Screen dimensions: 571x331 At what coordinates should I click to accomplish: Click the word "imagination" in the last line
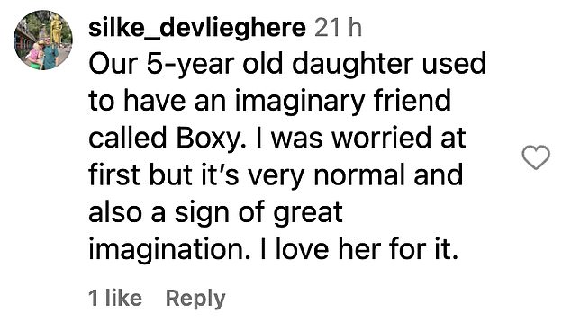[x=167, y=250]
